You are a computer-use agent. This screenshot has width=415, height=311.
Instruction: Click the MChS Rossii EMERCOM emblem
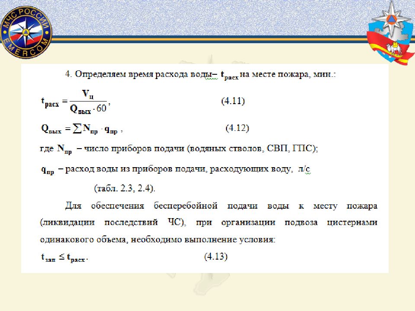coord(26,32)
